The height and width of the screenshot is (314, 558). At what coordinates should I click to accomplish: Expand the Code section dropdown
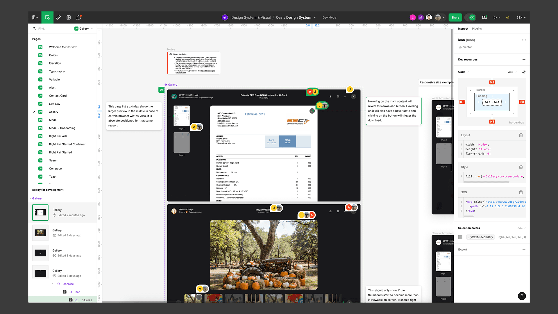[x=464, y=72]
